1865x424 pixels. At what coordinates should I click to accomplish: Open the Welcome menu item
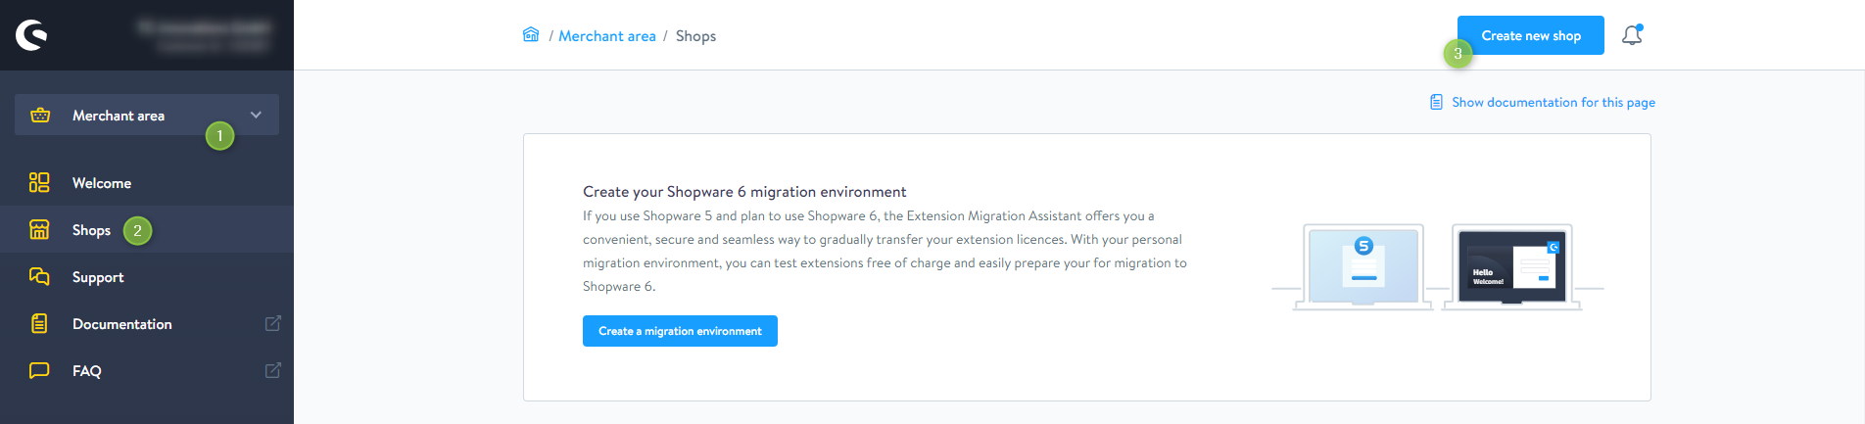[147, 182]
